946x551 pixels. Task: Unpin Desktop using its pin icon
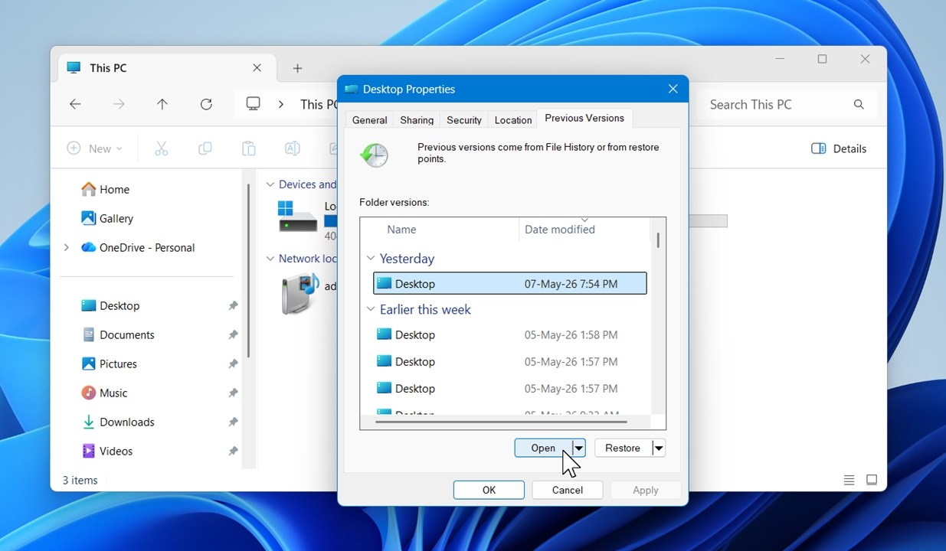[233, 305]
